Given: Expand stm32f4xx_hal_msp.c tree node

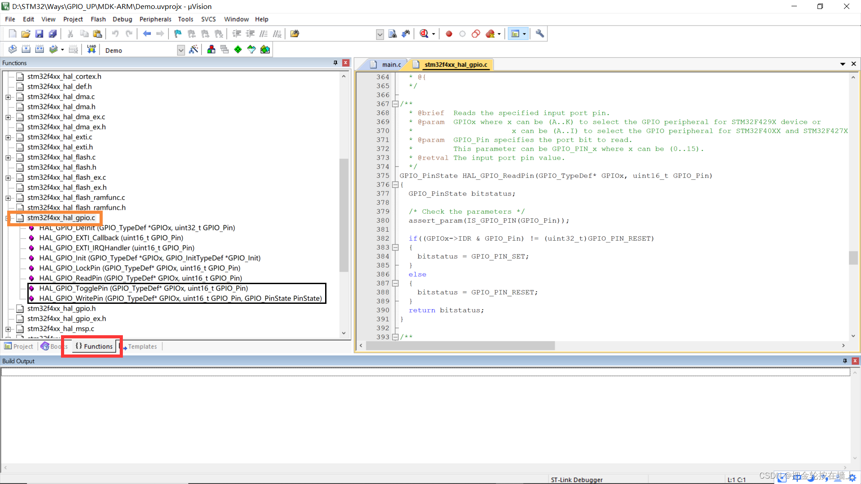Looking at the screenshot, I should pyautogui.click(x=8, y=329).
